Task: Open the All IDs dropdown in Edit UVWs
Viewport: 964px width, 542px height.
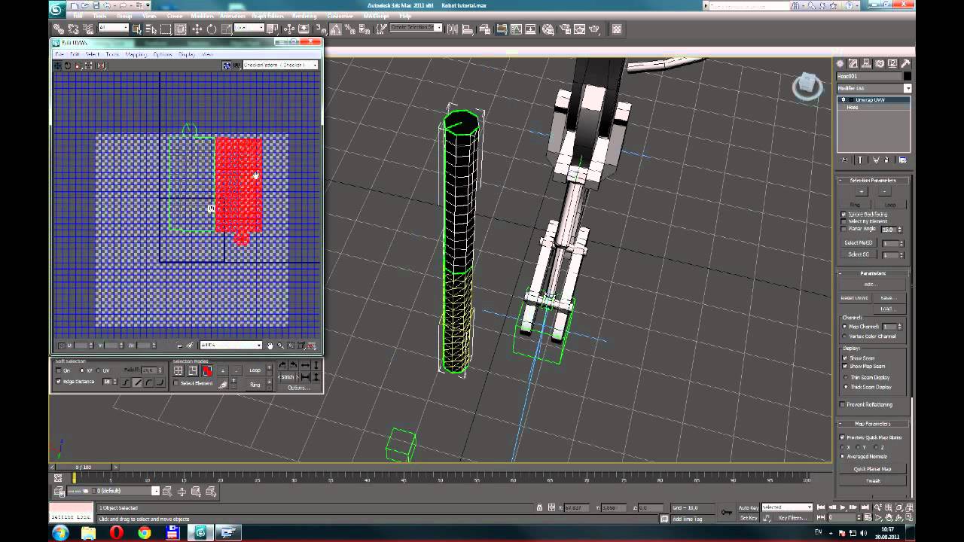Action: (x=230, y=346)
